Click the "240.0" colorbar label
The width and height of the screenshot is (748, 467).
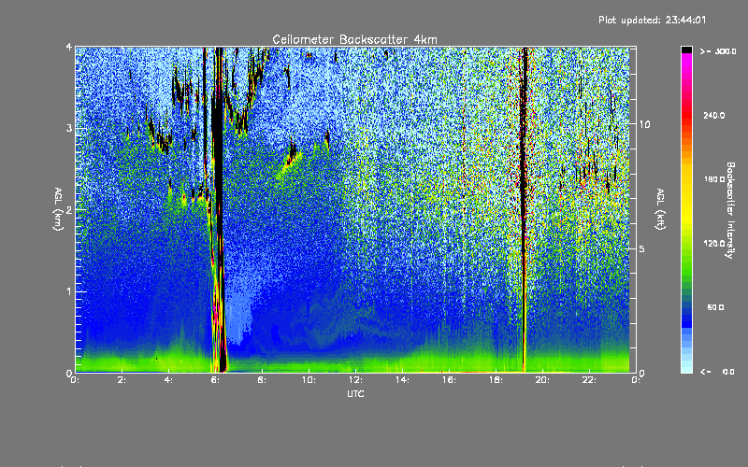click(714, 116)
